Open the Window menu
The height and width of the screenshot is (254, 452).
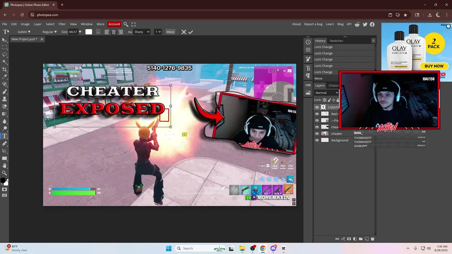coord(87,24)
